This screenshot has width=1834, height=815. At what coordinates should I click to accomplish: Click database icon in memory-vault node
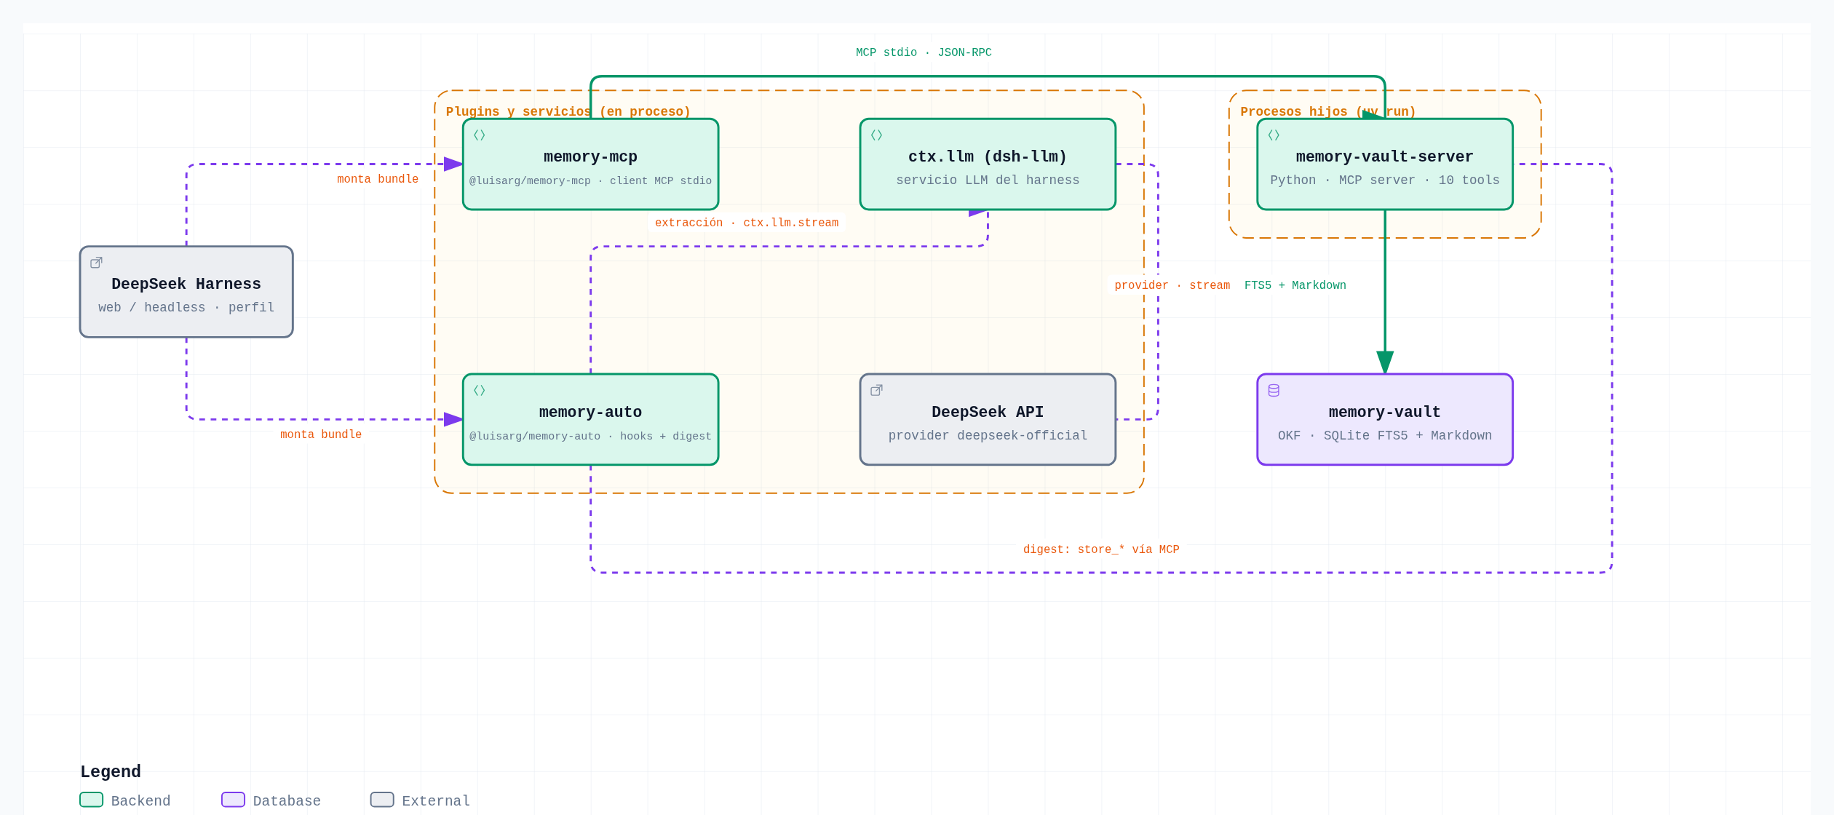point(1274,391)
